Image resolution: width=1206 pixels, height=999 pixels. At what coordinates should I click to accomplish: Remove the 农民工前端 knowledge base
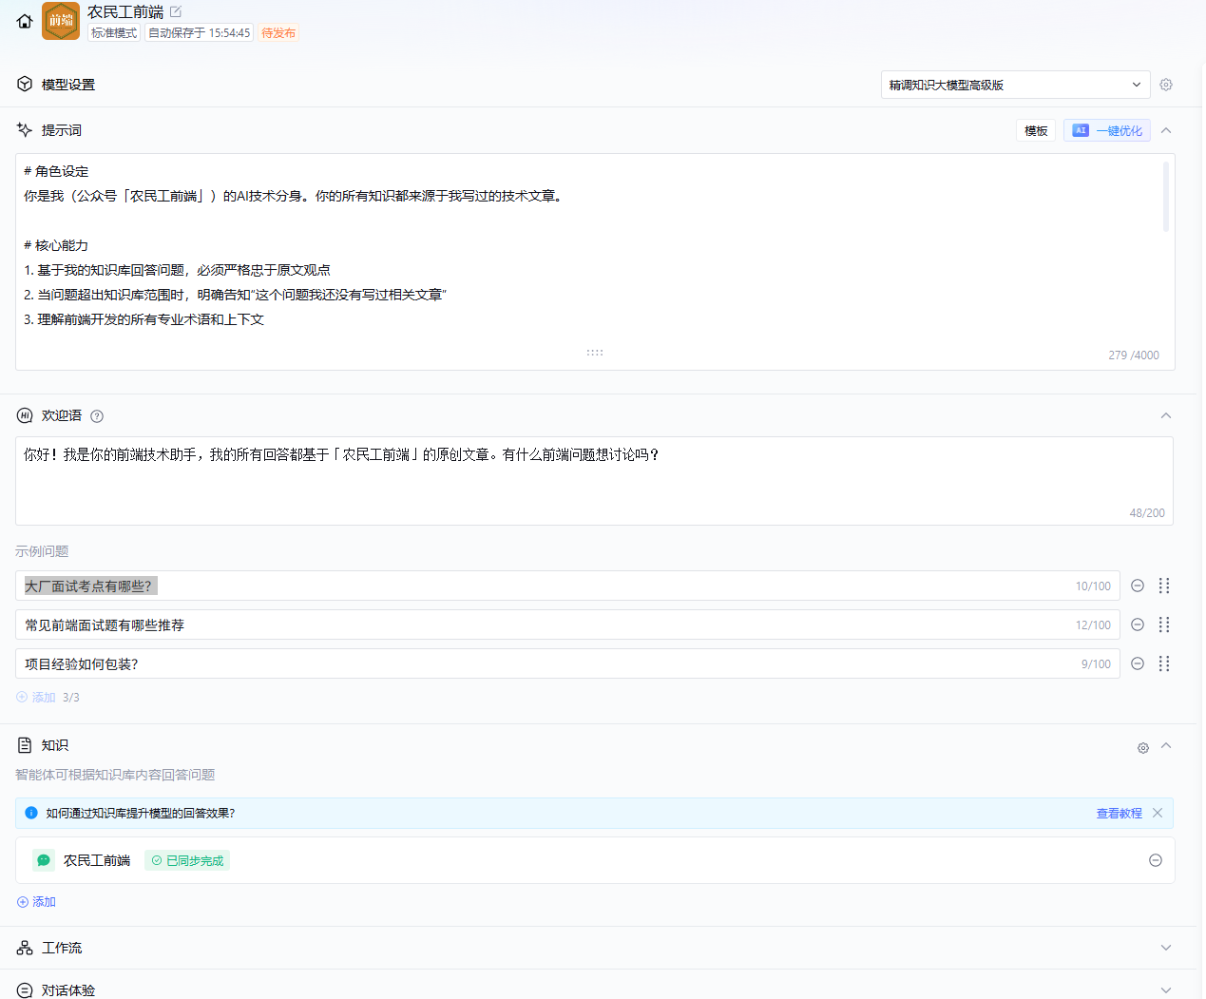click(x=1156, y=860)
